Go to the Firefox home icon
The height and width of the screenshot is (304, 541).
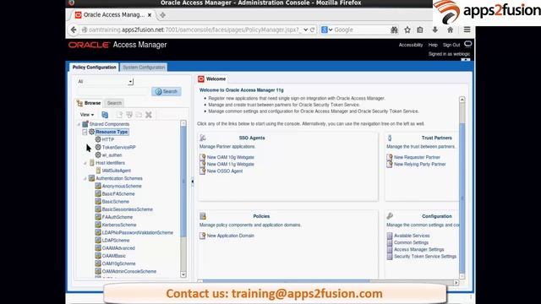[x=450, y=30]
